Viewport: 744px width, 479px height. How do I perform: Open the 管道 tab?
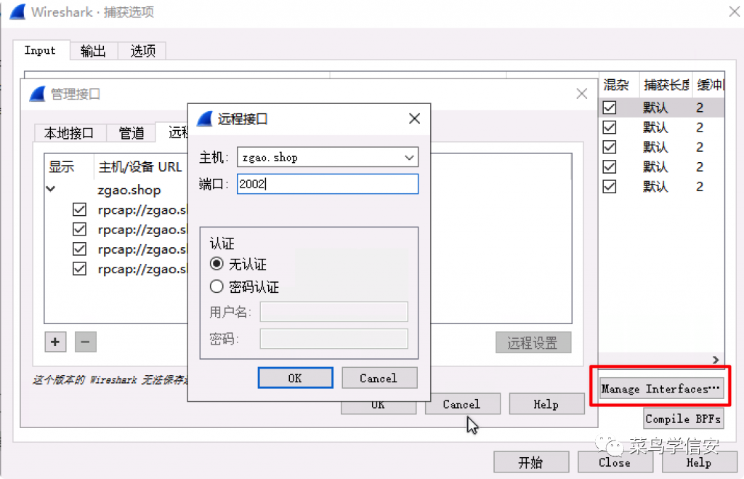click(131, 133)
